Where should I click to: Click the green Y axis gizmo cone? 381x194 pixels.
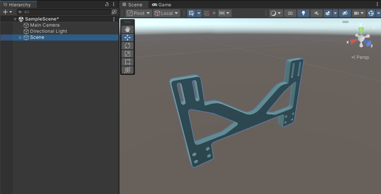click(361, 30)
